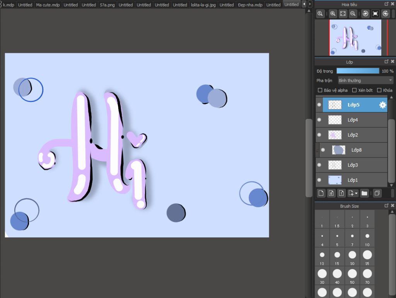Viewport: 396px width, 298px height.
Task: Fit the canvas to the window
Action: [343, 14]
